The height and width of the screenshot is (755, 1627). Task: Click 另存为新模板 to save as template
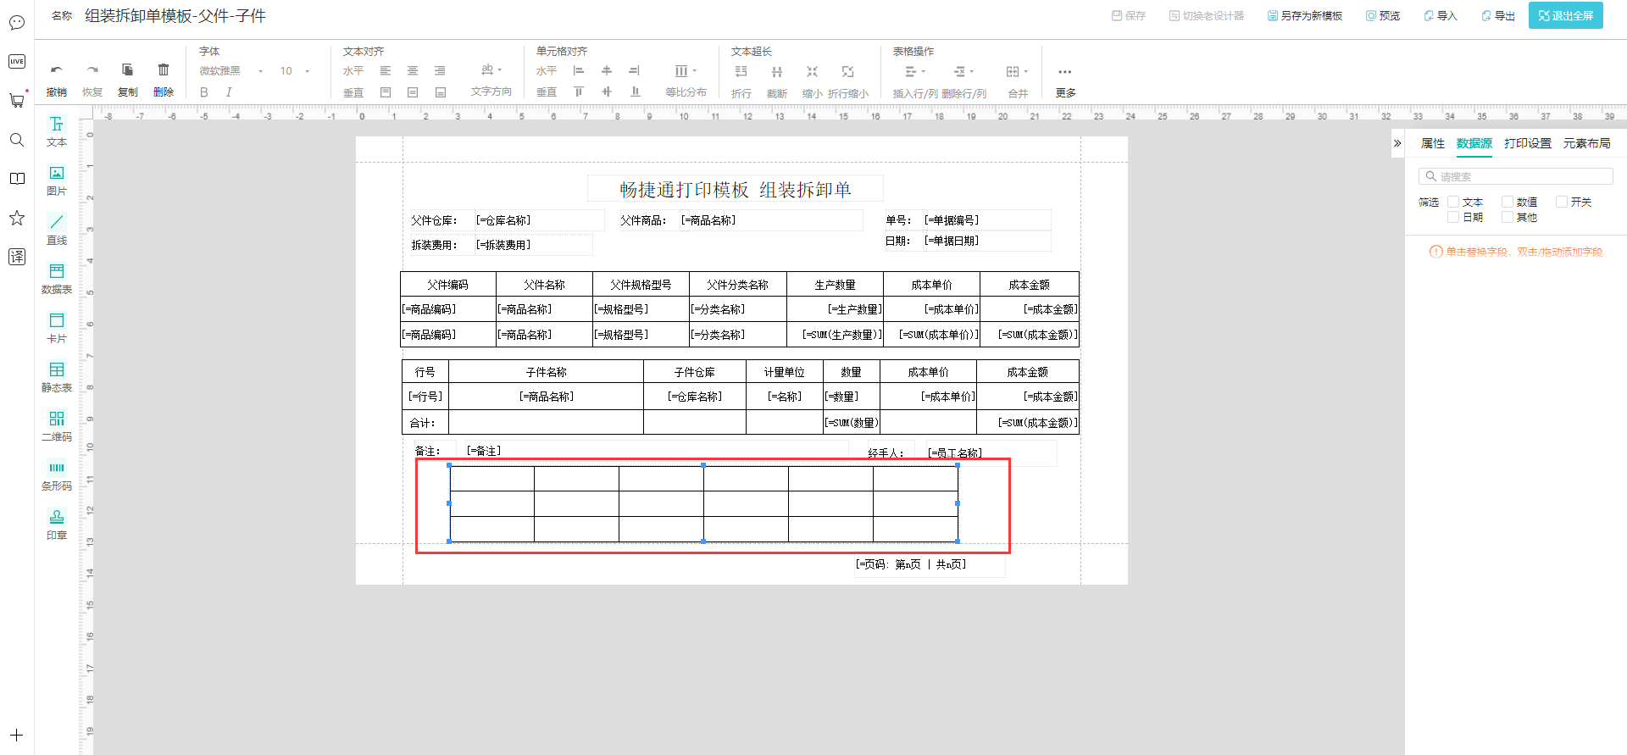coord(1305,15)
